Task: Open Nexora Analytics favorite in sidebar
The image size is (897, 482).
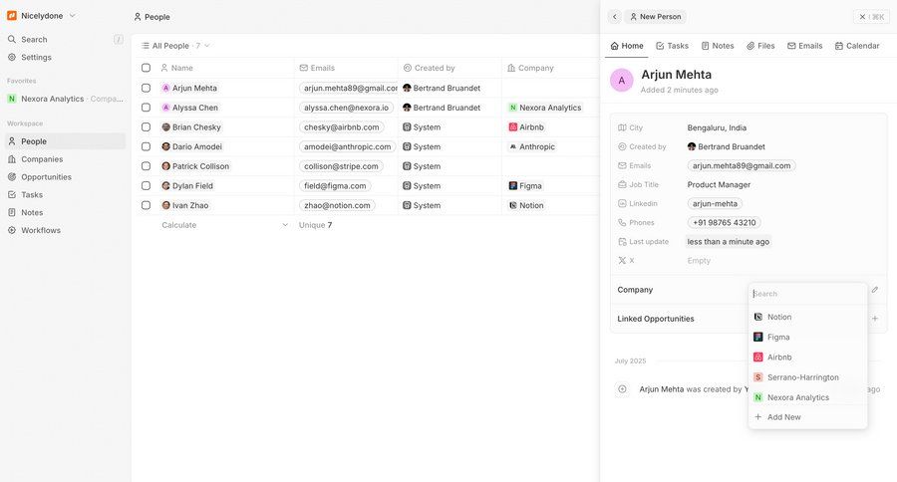Action: point(65,99)
